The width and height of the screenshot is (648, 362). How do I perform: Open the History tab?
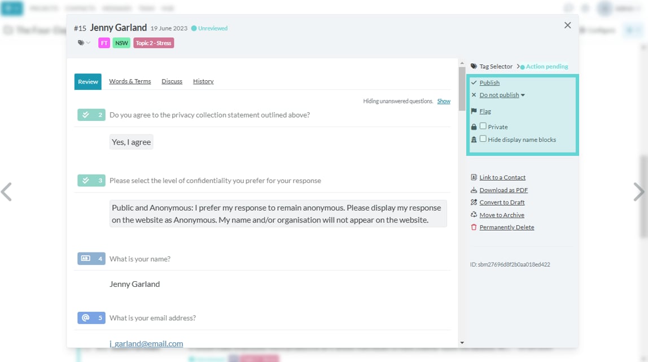point(203,81)
